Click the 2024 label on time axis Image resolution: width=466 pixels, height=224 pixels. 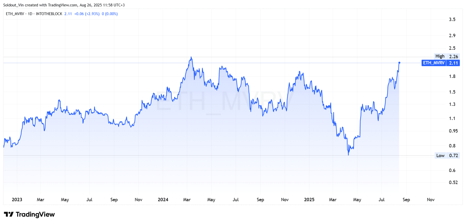pyautogui.click(x=163, y=200)
